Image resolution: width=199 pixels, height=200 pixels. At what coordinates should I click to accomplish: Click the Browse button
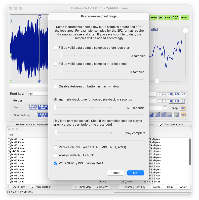[x=156, y=187]
